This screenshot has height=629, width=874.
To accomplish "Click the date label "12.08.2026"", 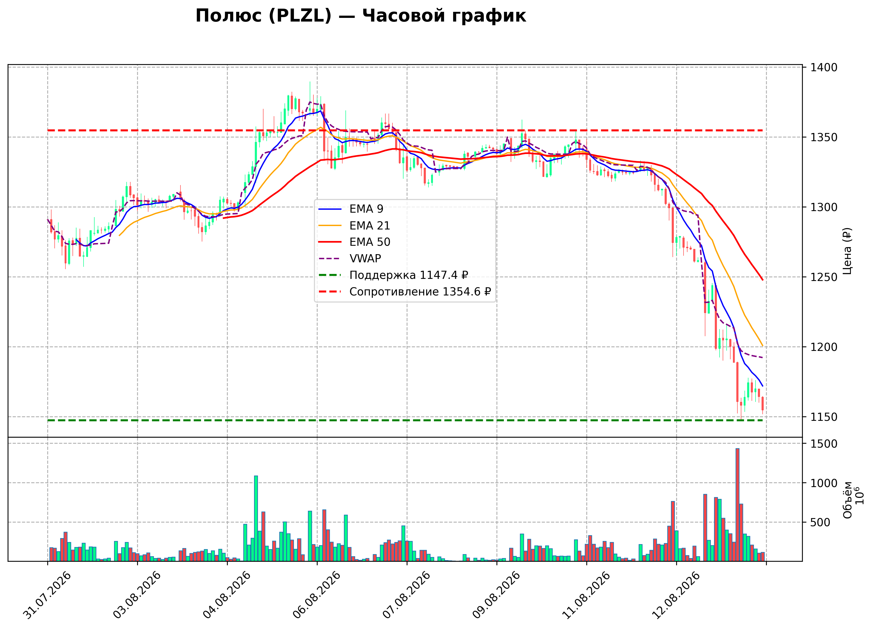I will [676, 595].
